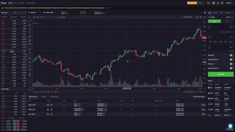This screenshot has height=132, width=235.
Task: Expand more order types dropdown
Action: point(233,13)
